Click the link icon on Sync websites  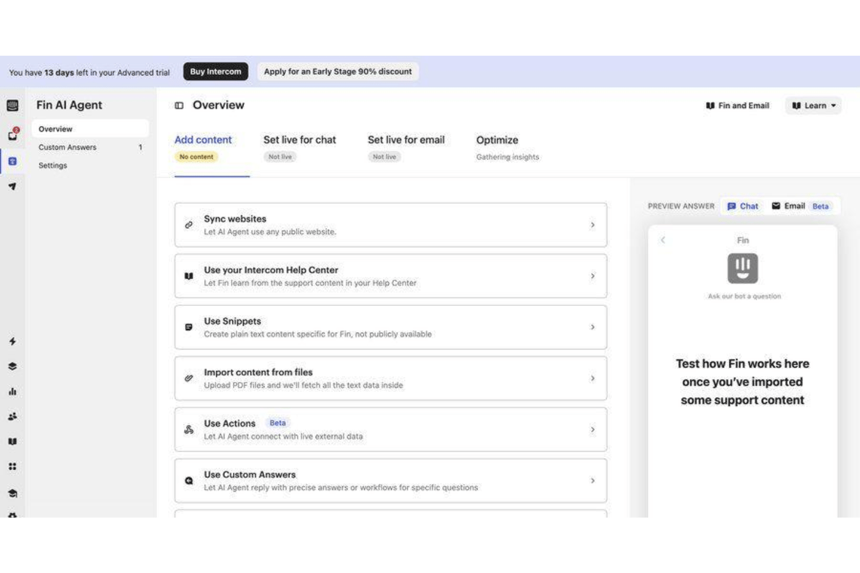(189, 225)
